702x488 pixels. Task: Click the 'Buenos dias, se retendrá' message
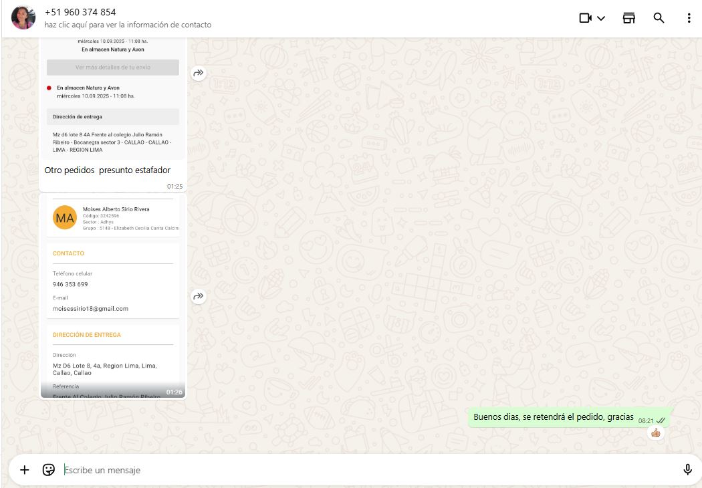[x=553, y=417]
